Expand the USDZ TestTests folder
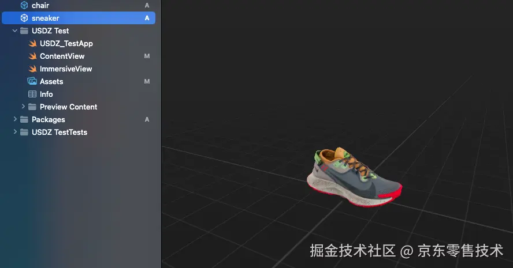This screenshot has width=513, height=268. pyautogui.click(x=14, y=132)
